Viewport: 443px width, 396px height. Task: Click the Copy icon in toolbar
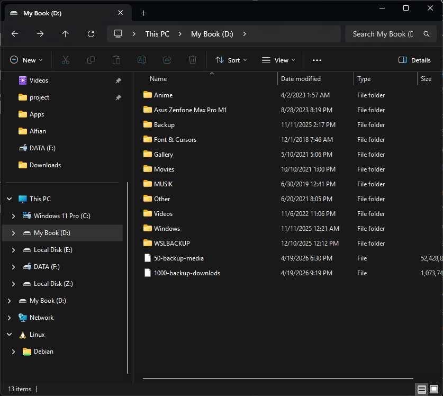pyautogui.click(x=91, y=60)
